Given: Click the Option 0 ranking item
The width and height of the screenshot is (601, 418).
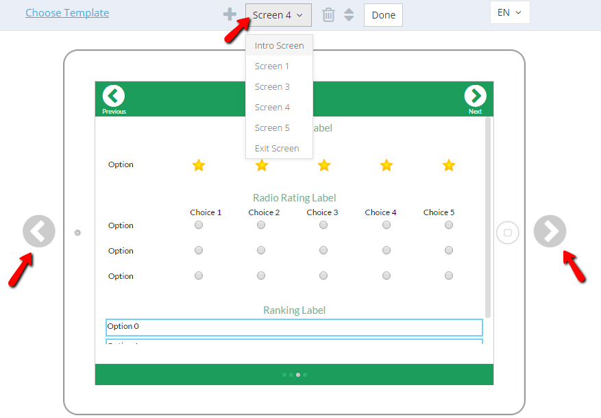Looking at the screenshot, I should [x=294, y=328].
